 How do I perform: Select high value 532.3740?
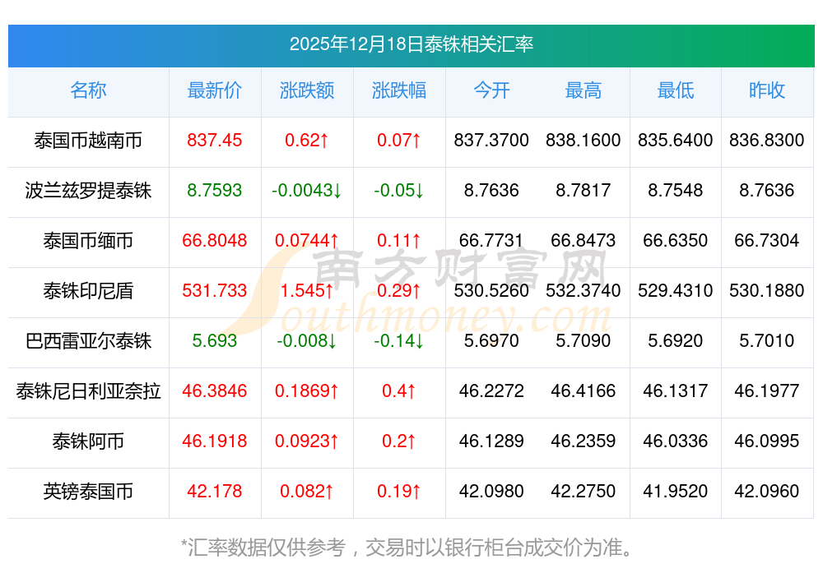pyautogui.click(x=584, y=290)
